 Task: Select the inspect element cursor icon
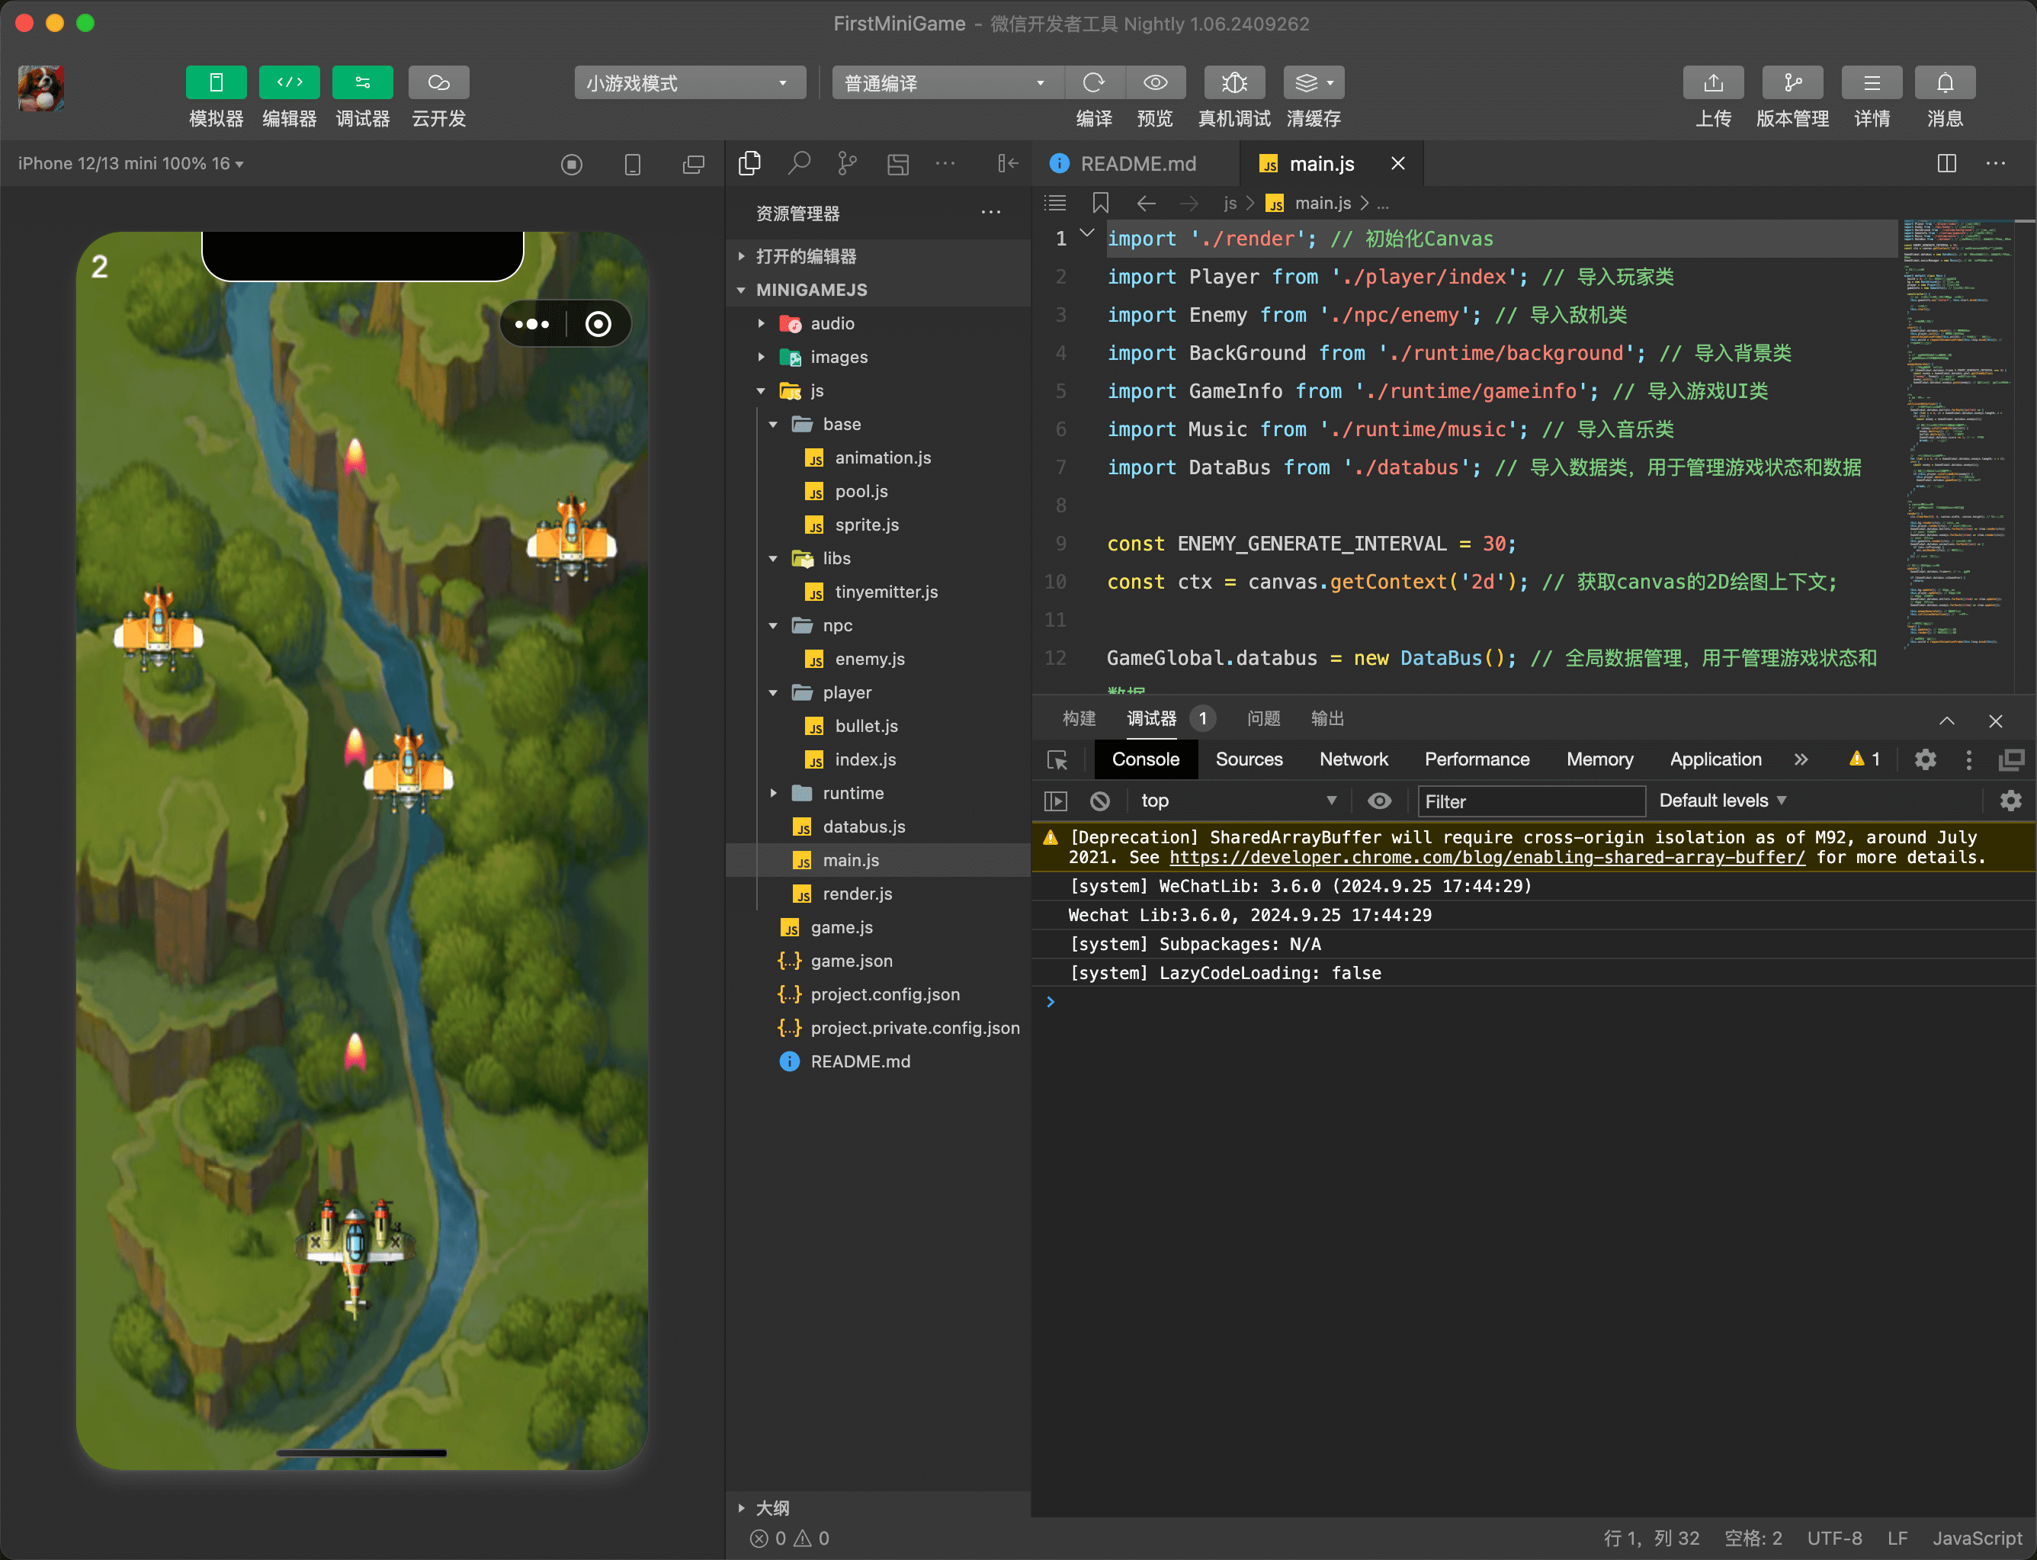click(x=1057, y=759)
